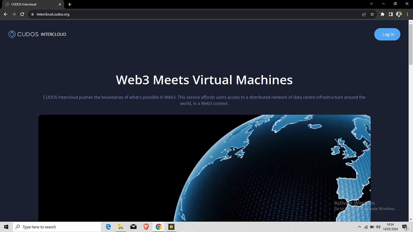Viewport: 413px width, 232px height.
Task: View site information via the padlock icon
Action: (33, 14)
